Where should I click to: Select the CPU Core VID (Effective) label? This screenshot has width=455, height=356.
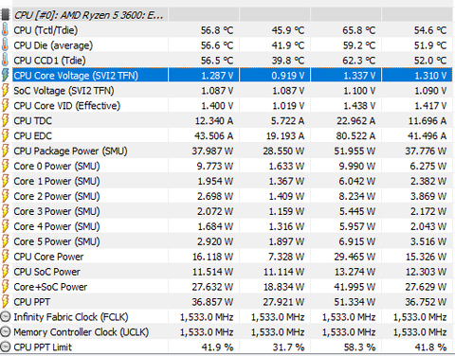(x=67, y=106)
